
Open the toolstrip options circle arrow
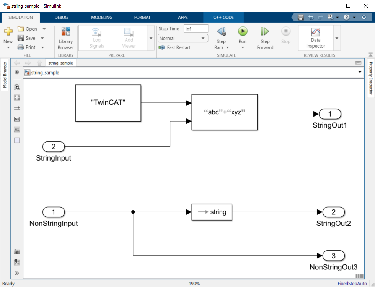(x=364, y=18)
